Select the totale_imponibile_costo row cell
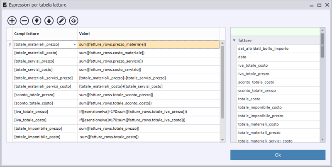Image resolution: width=332 pixels, height=167 pixels. click(x=45, y=137)
